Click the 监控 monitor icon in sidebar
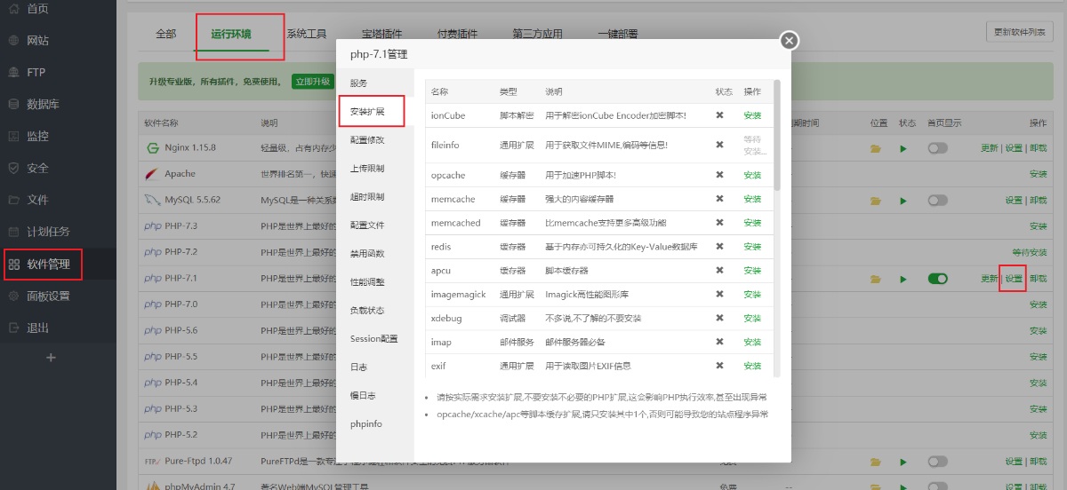 point(13,137)
